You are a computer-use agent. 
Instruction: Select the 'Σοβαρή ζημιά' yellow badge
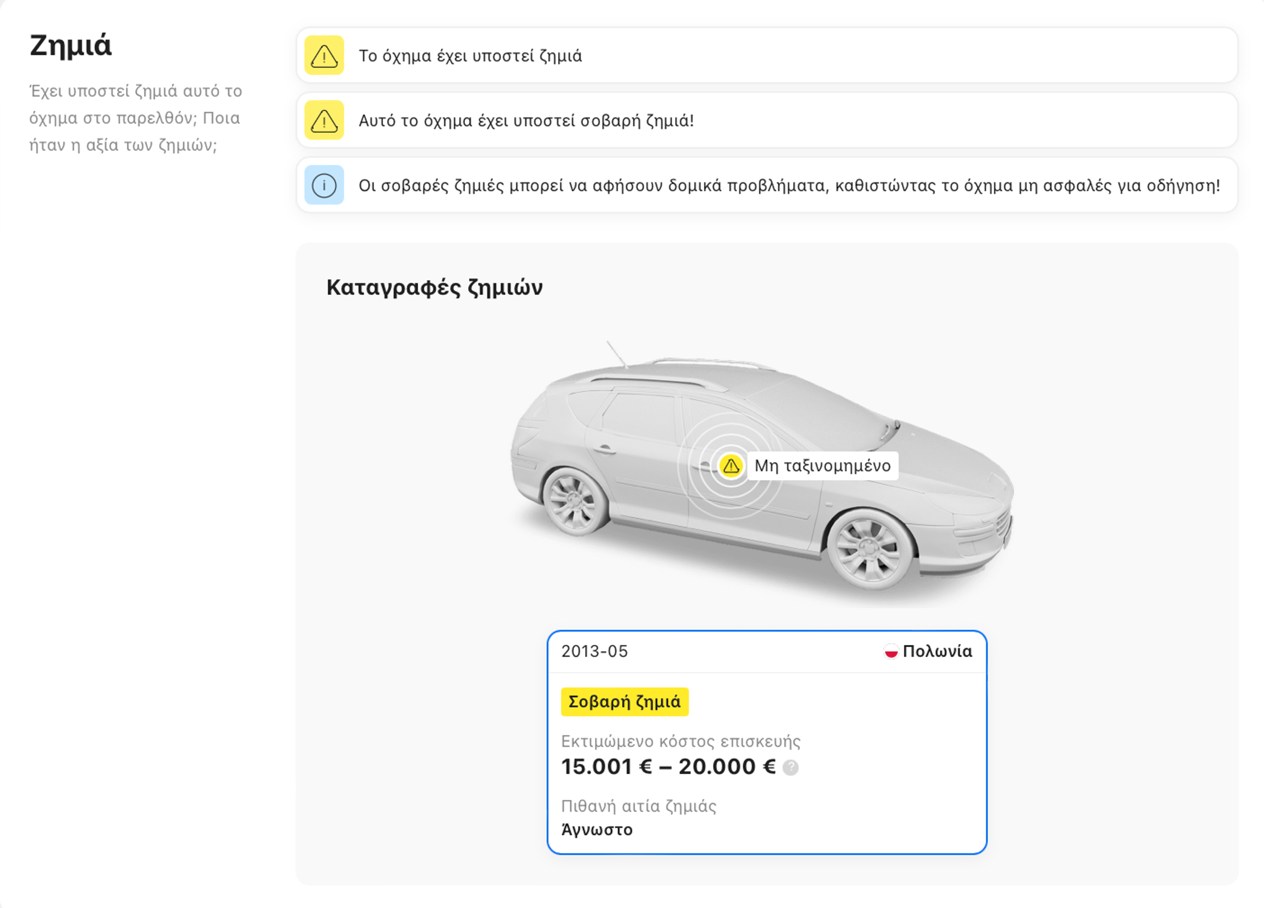pyautogui.click(x=624, y=702)
